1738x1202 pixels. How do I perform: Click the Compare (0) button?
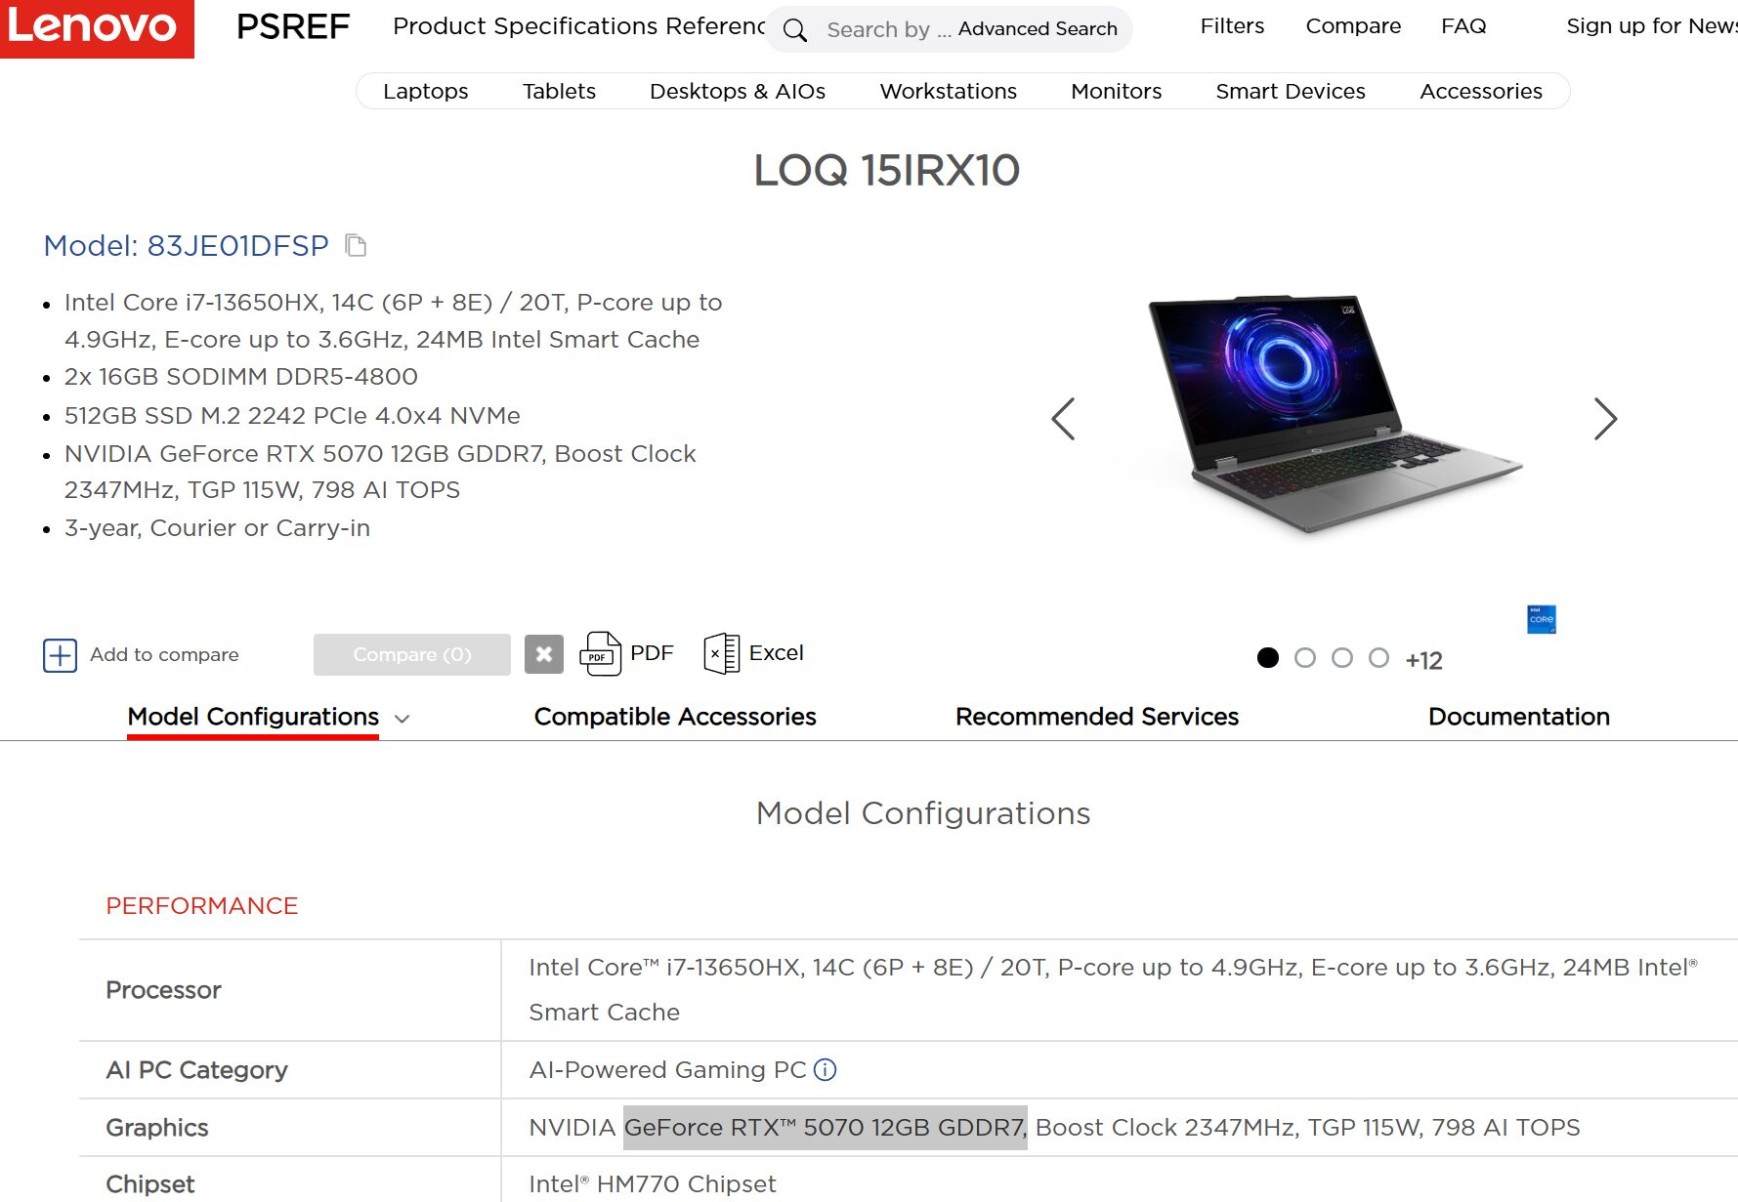tap(412, 654)
